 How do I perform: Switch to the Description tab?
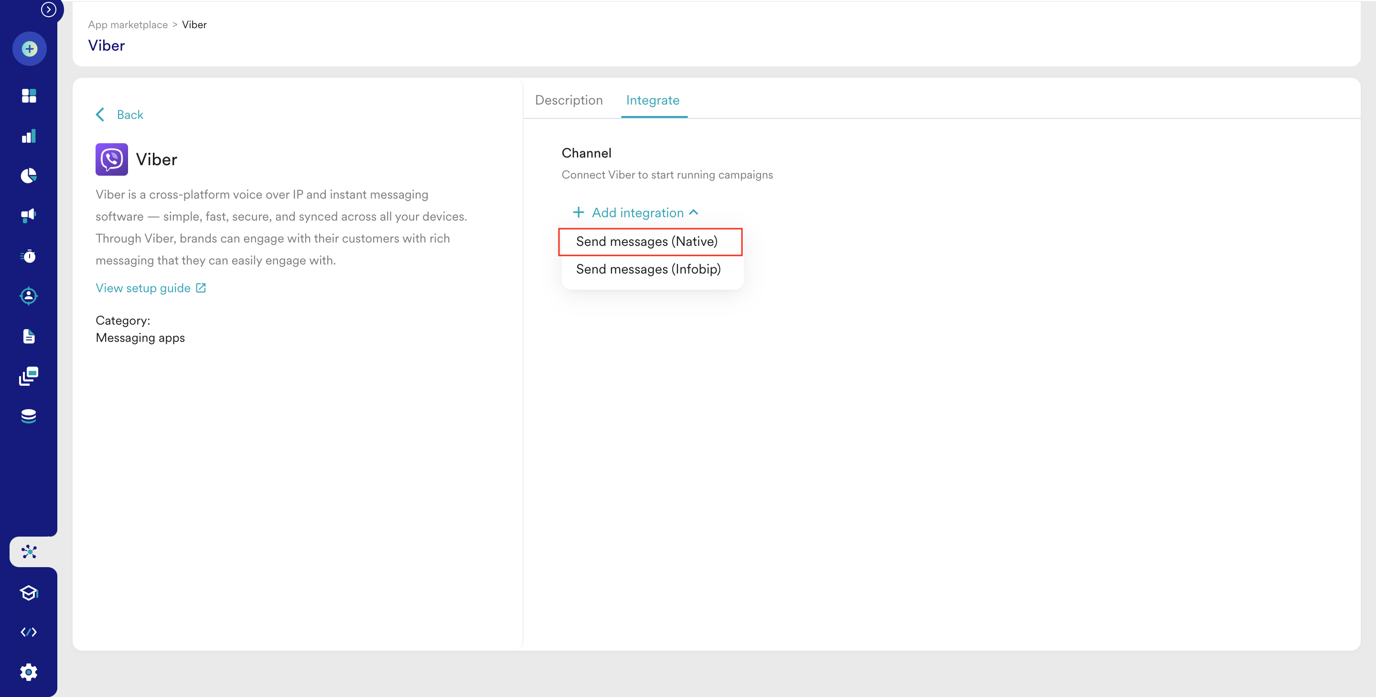[569, 100]
